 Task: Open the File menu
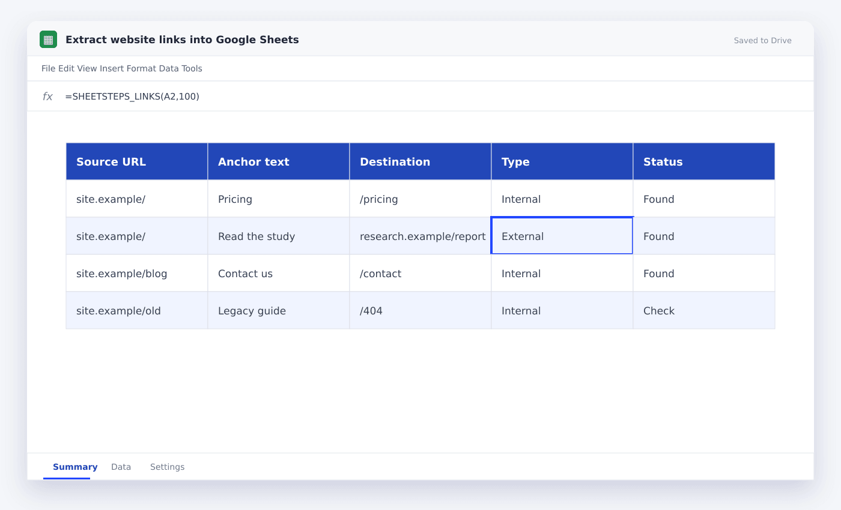(x=48, y=68)
